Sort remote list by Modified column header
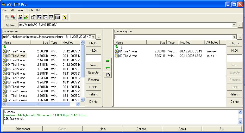The height and width of the screenshot is (133, 245). 191,43
